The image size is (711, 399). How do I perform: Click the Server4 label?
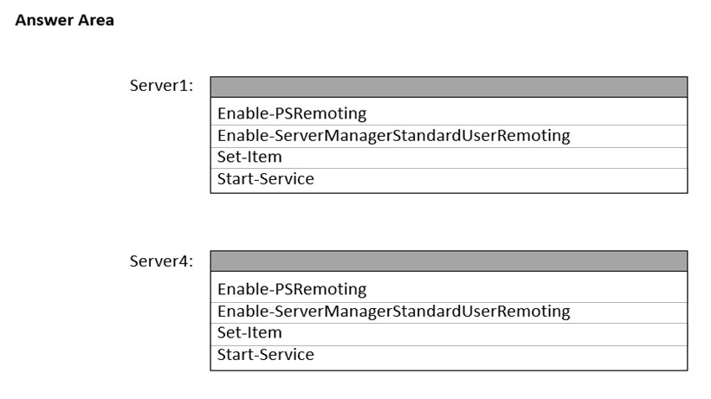161,261
